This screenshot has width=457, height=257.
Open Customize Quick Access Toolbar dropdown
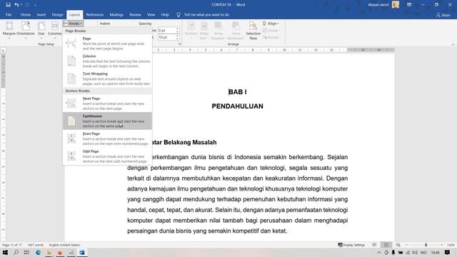(x=35, y=5)
